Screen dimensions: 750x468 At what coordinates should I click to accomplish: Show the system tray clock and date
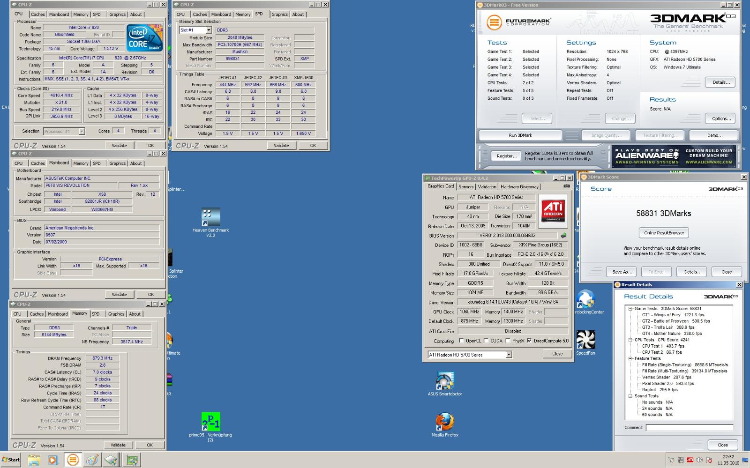(x=728, y=460)
